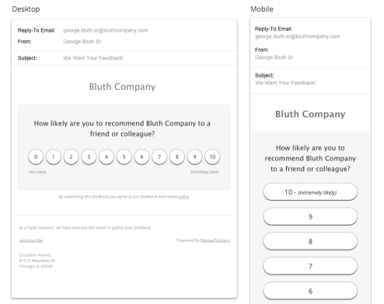Choose rating 8 circle in desktop preview
This screenshot has height=304, width=384.
[x=177, y=157]
